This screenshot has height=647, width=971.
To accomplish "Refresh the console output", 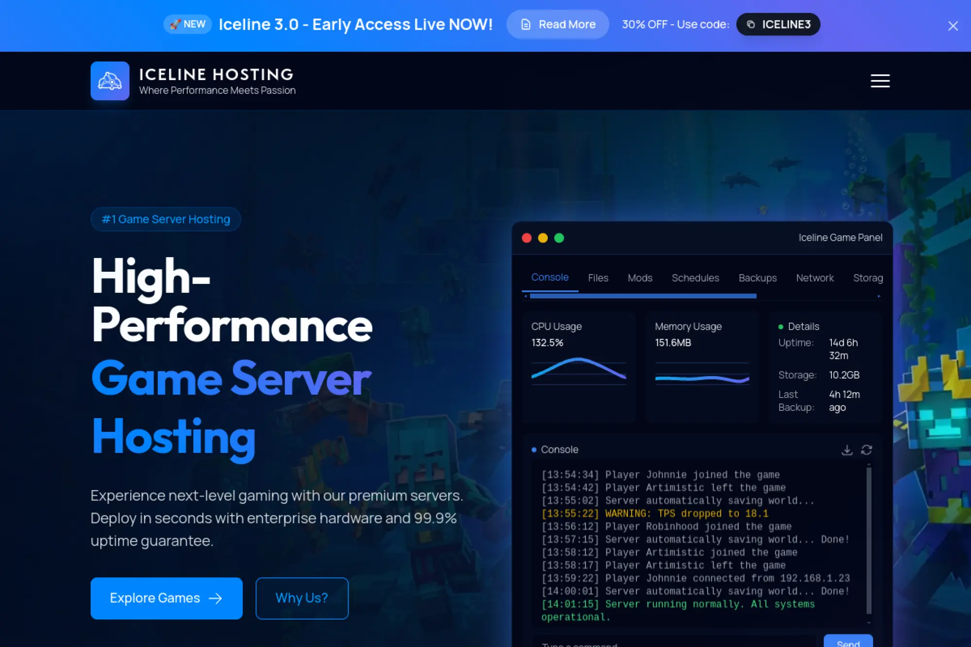I will (x=867, y=449).
